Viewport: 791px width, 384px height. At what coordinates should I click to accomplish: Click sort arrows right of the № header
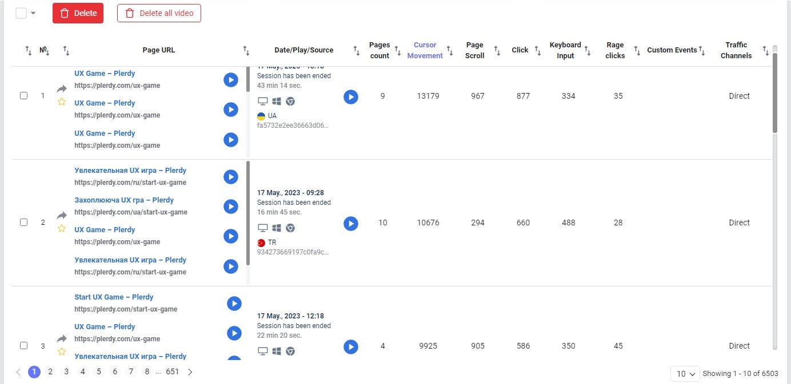(66, 51)
